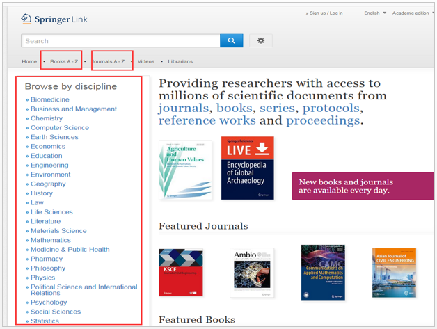Open the CAMC journal cover

click(323, 273)
